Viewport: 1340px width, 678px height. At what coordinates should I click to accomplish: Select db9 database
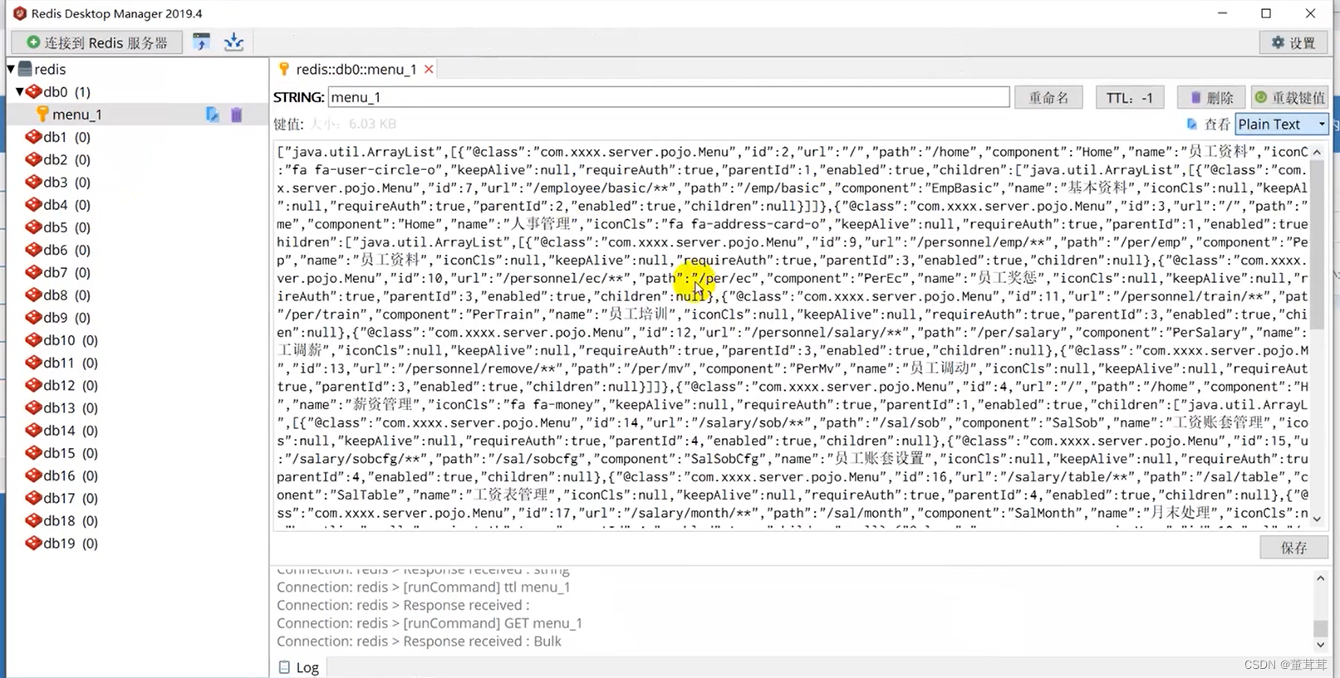[66, 317]
